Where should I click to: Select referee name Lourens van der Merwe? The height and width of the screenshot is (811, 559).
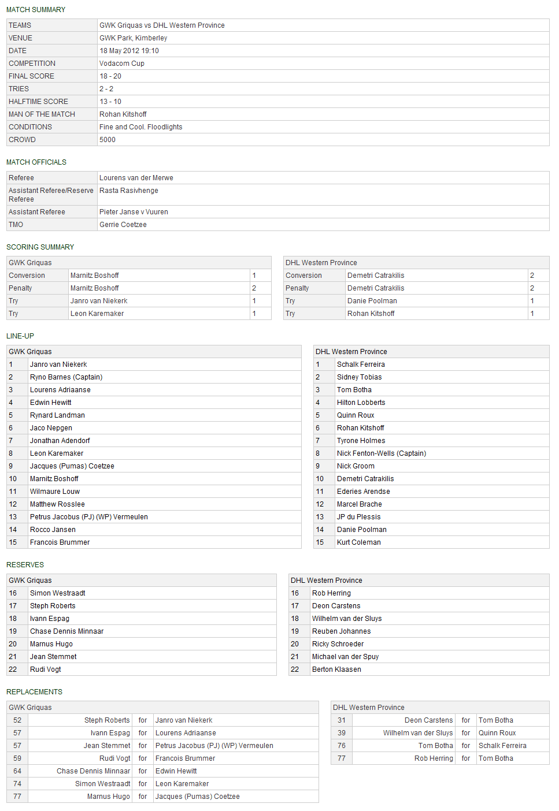(x=136, y=178)
